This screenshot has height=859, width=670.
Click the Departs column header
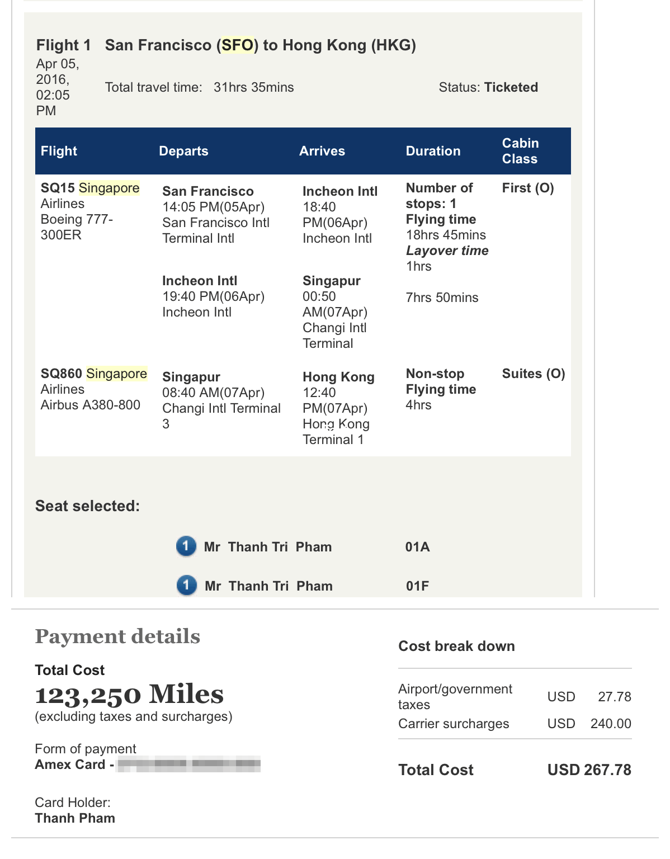(x=183, y=151)
